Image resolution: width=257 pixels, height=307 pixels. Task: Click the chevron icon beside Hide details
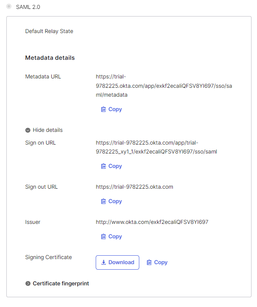pos(28,130)
